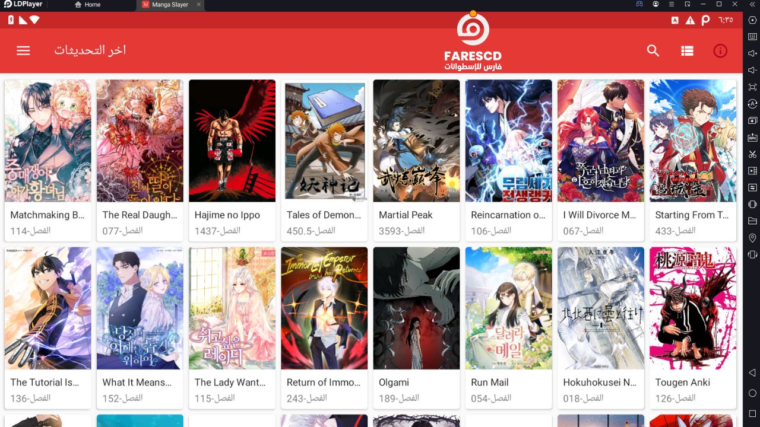
Task: Tap the Android back triangle
Action: [752, 373]
